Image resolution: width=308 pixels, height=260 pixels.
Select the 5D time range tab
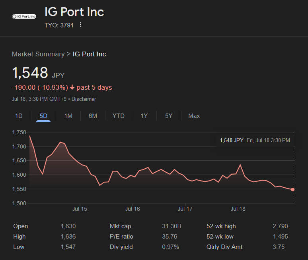pyautogui.click(x=43, y=116)
